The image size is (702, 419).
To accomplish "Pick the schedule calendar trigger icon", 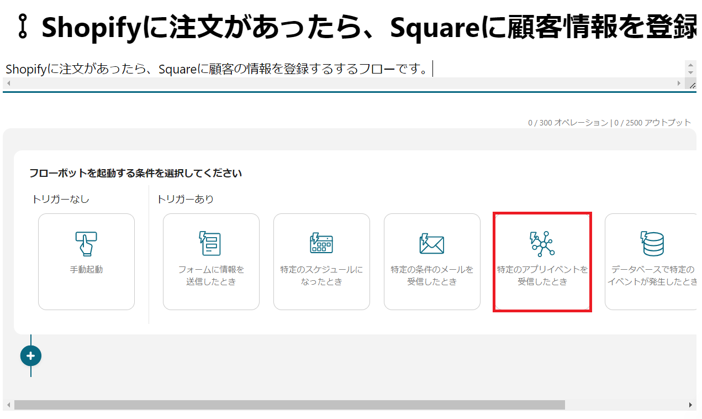I will pos(321,243).
